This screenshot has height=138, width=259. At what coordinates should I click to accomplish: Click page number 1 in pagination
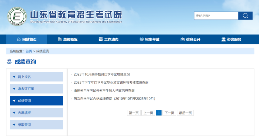[x=159, y=113]
